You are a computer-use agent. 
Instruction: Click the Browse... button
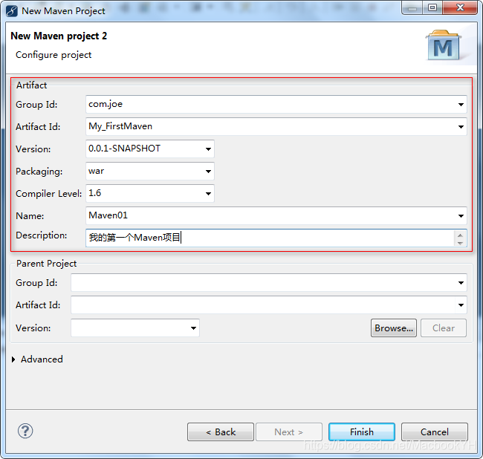point(394,328)
